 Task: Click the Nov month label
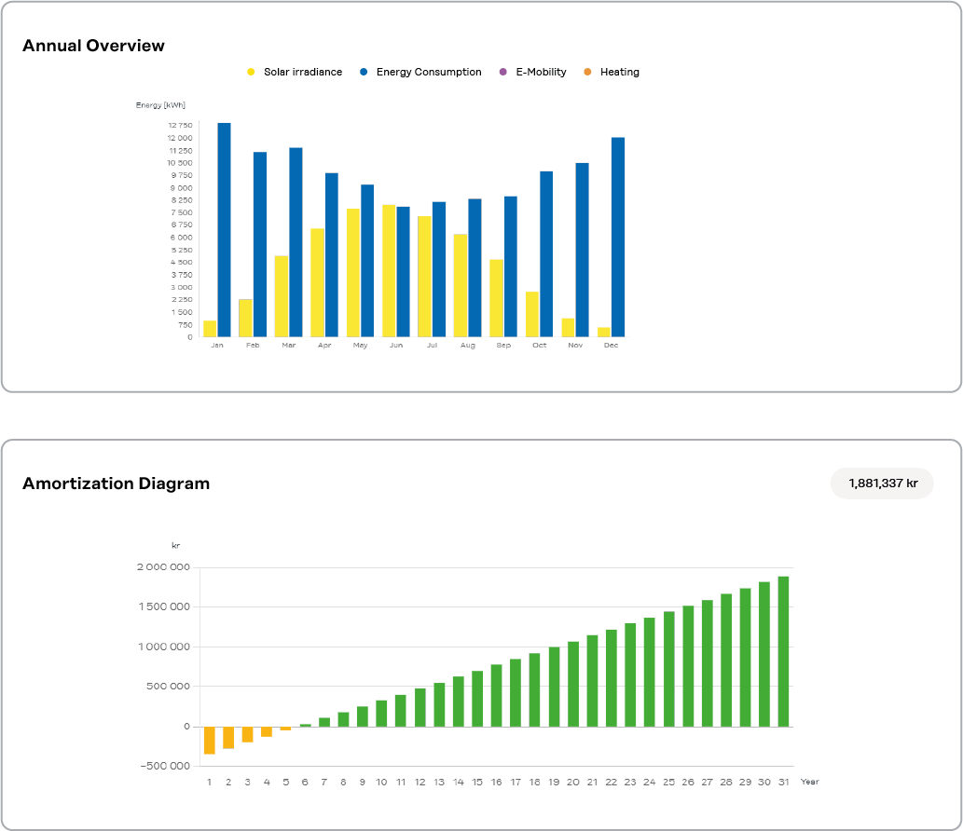click(575, 346)
